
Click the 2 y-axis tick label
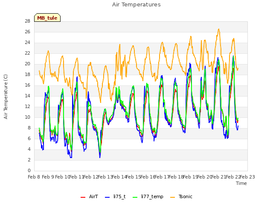pos(29,160)
